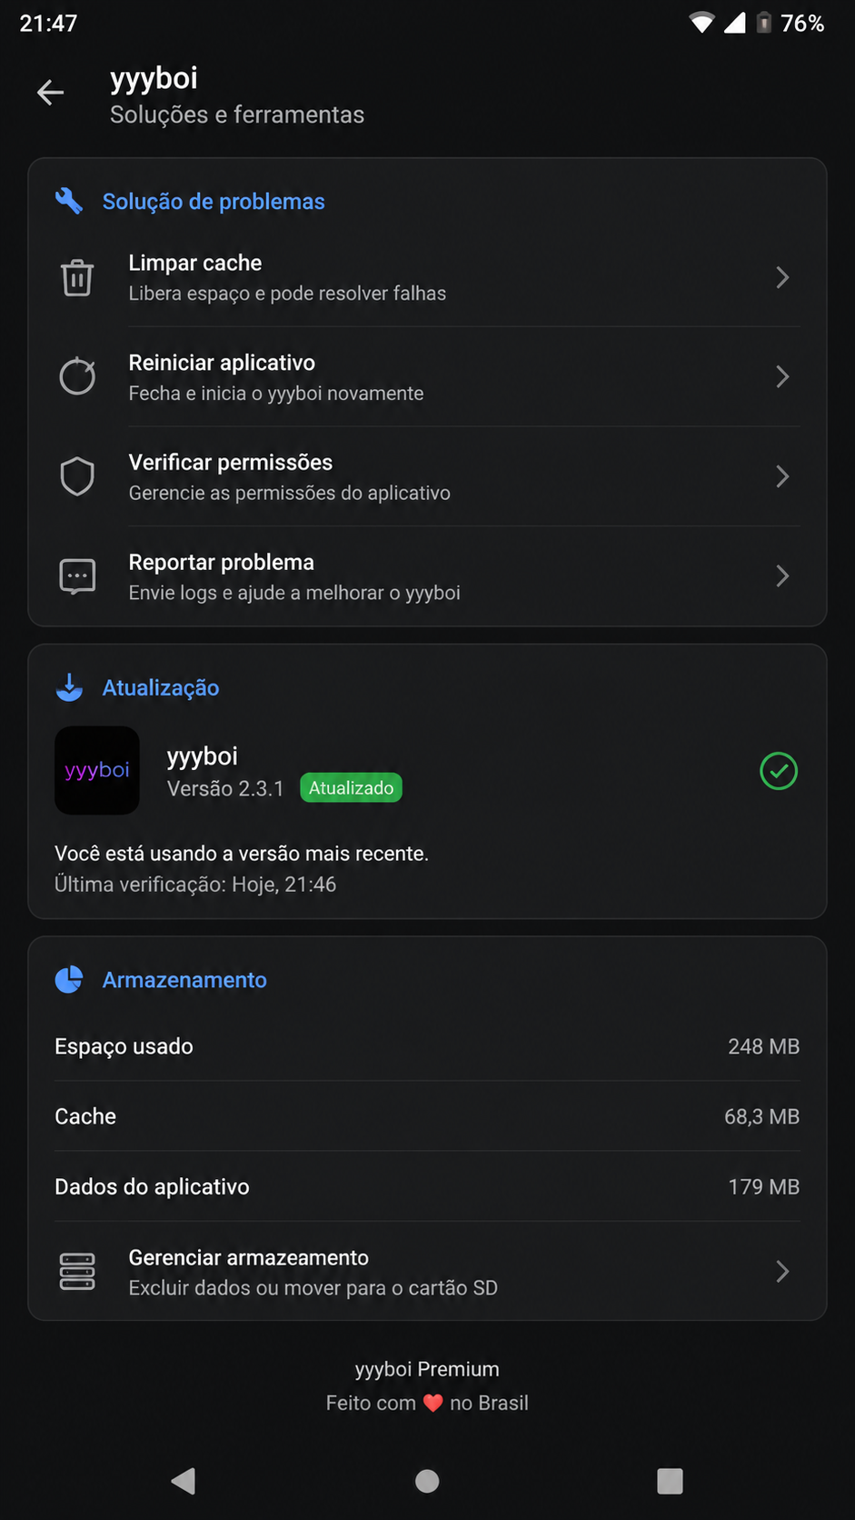Viewport: 855px width, 1520px height.
Task: Tap the Android home navigation button
Action: tap(427, 1481)
